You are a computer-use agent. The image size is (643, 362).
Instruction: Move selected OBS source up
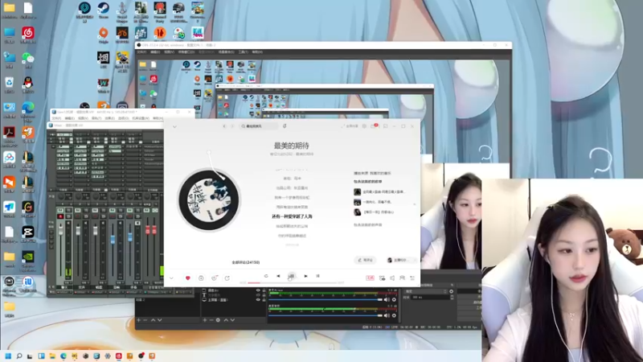pos(226,320)
